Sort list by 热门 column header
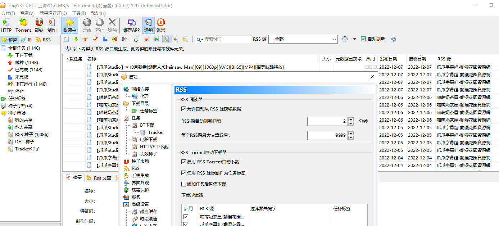The height and width of the screenshot is (226, 499). tap(370, 59)
